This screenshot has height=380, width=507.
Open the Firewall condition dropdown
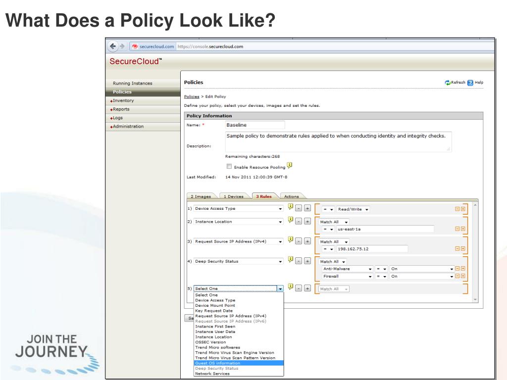point(347,276)
